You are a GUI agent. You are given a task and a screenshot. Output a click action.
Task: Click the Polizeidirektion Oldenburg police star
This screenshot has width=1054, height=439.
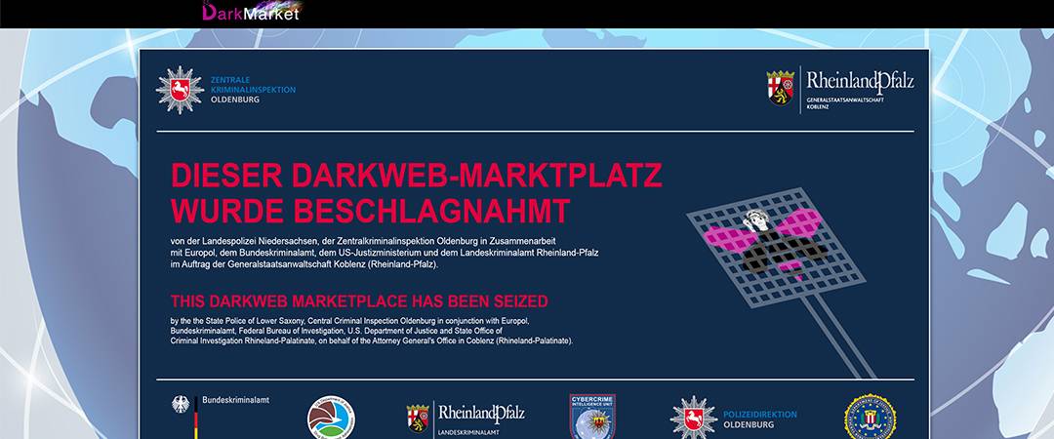pos(693,418)
